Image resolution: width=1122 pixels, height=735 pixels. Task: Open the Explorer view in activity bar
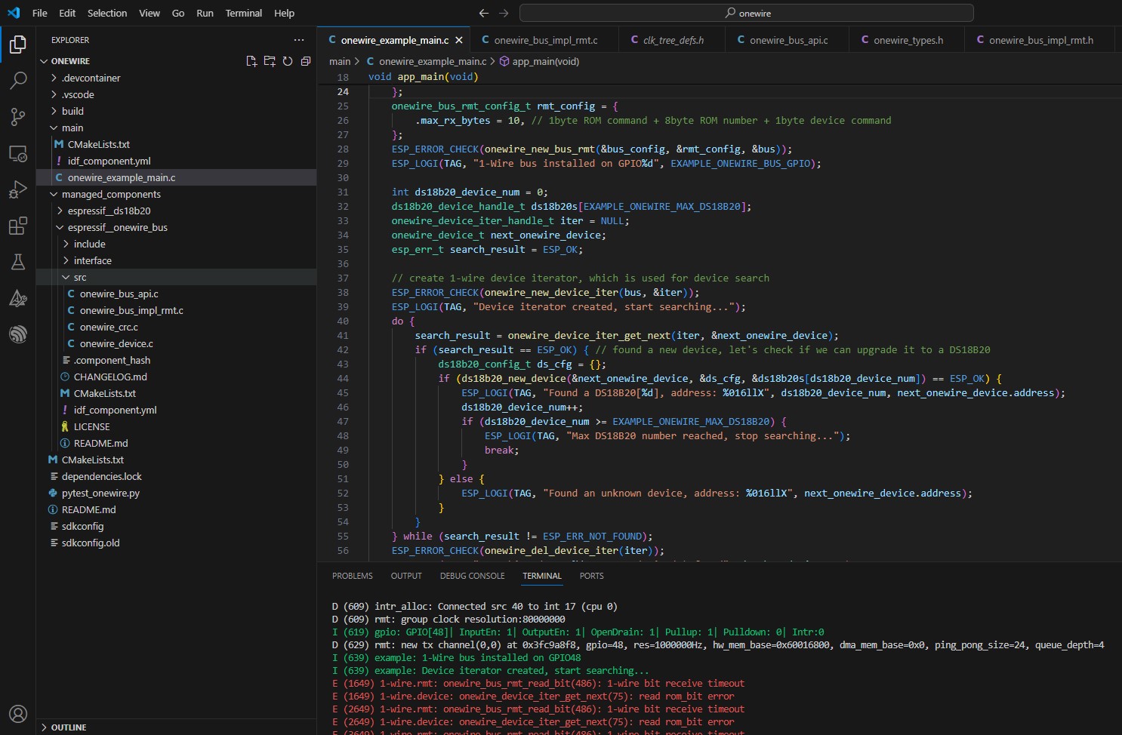18,45
